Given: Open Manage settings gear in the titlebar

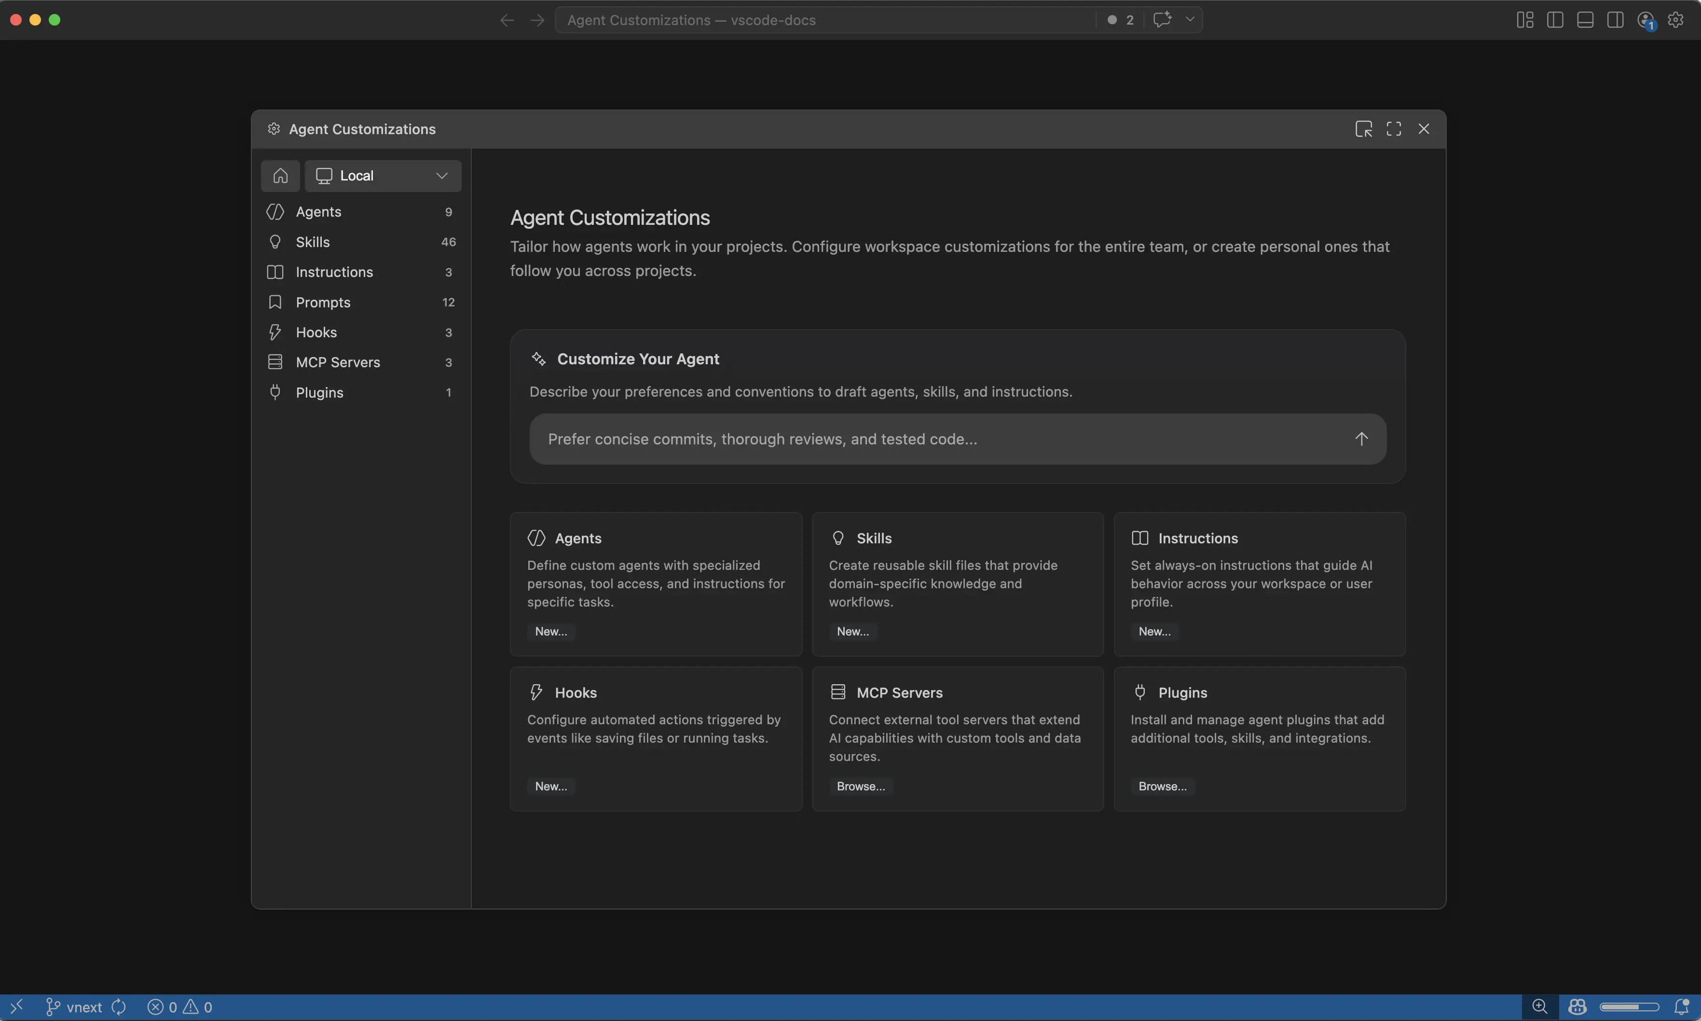Looking at the screenshot, I should pos(1675,19).
